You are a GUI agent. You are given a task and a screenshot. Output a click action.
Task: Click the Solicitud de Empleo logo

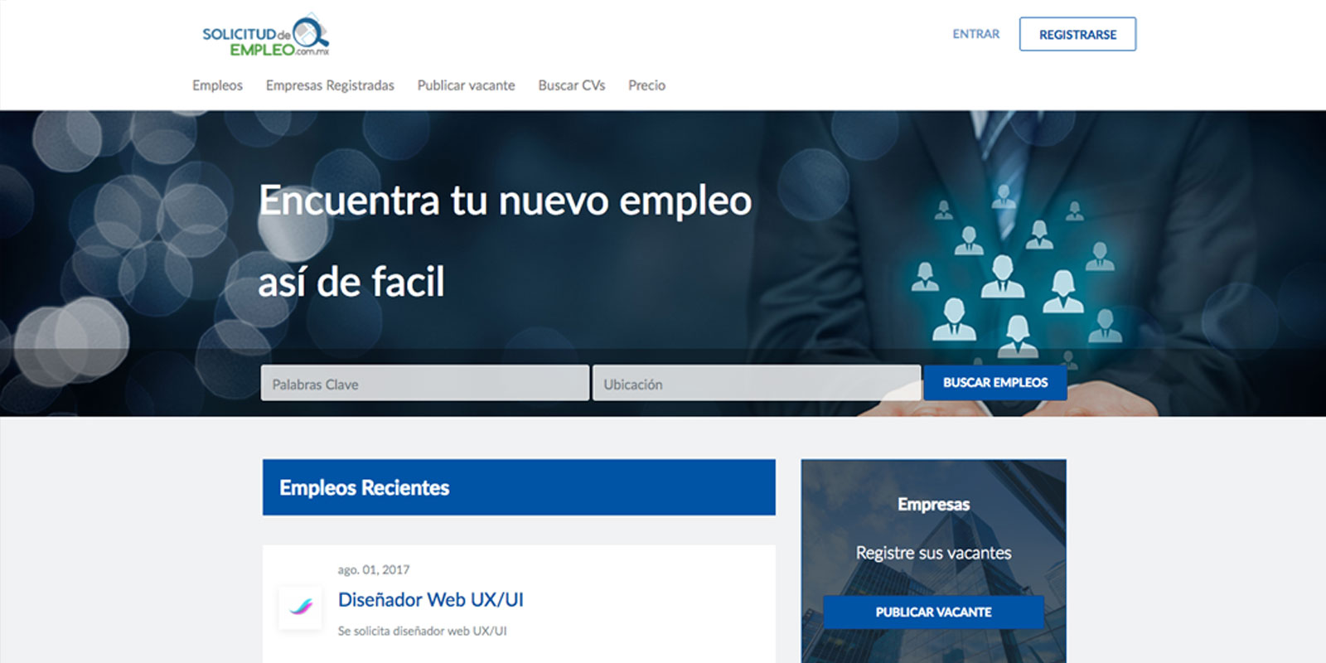click(x=265, y=36)
